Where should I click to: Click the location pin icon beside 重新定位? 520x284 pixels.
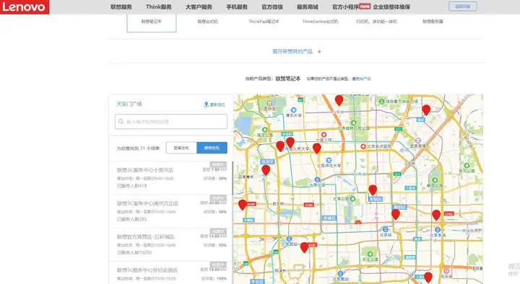click(206, 105)
